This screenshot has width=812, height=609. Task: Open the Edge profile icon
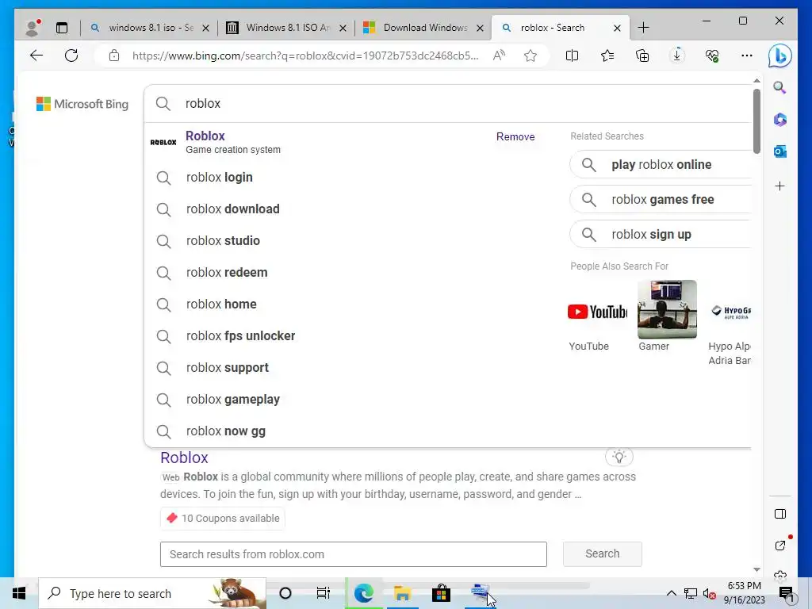(x=33, y=28)
